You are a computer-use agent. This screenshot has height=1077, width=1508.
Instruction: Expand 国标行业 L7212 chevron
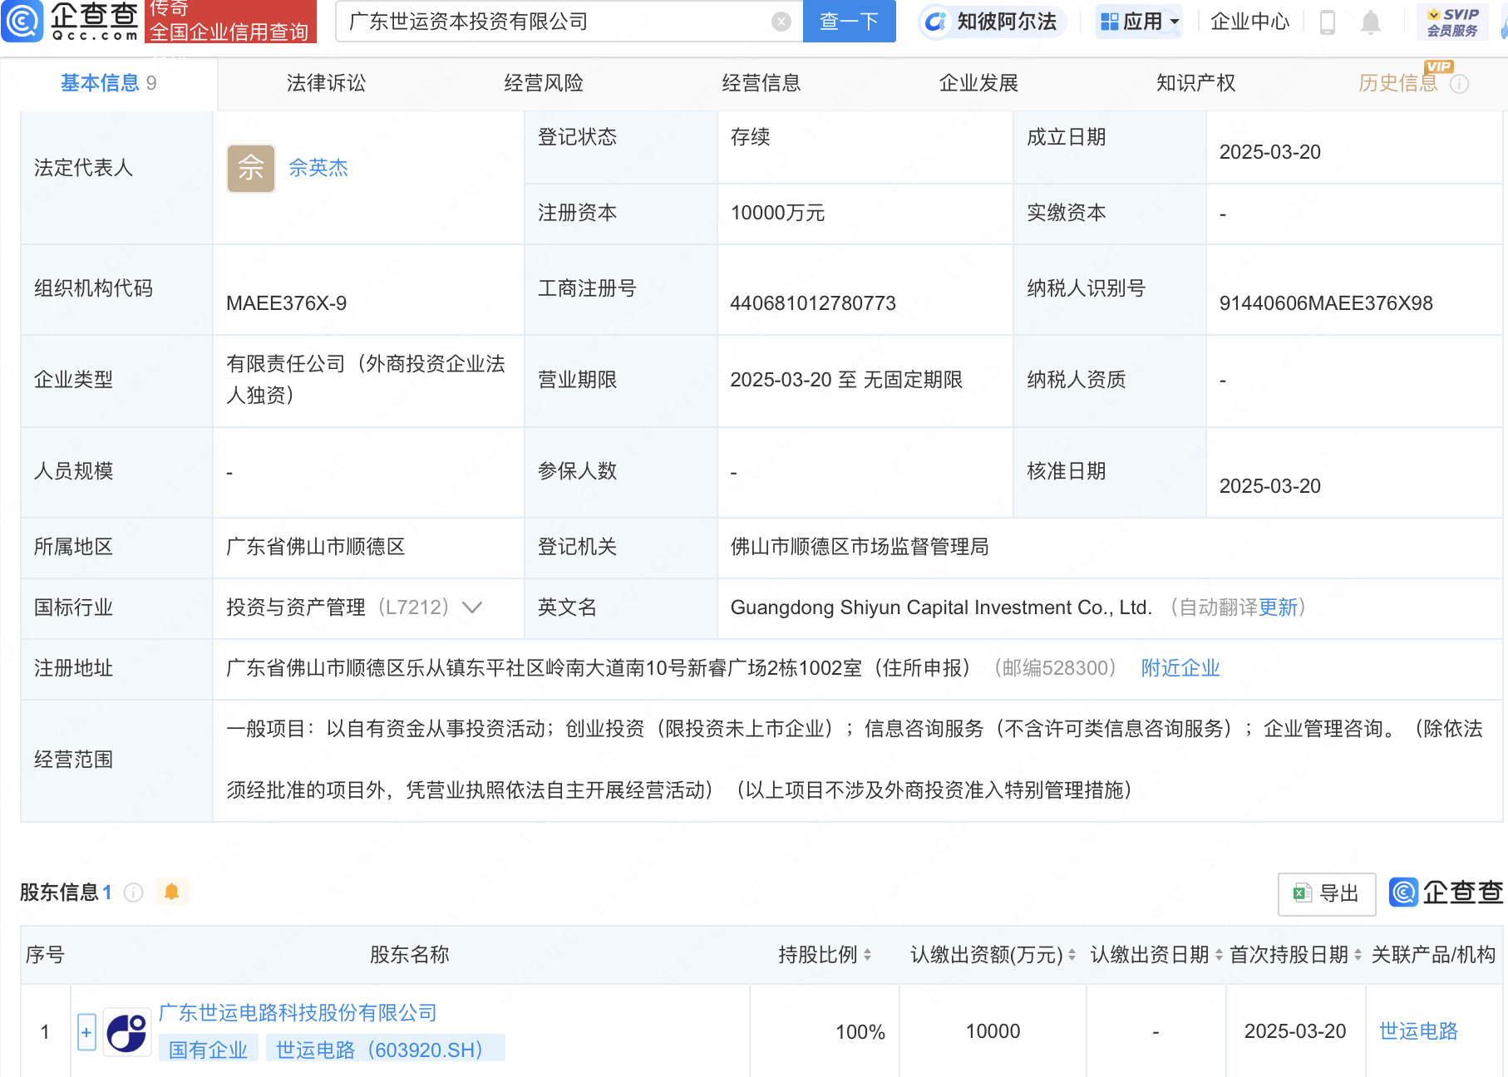[472, 607]
